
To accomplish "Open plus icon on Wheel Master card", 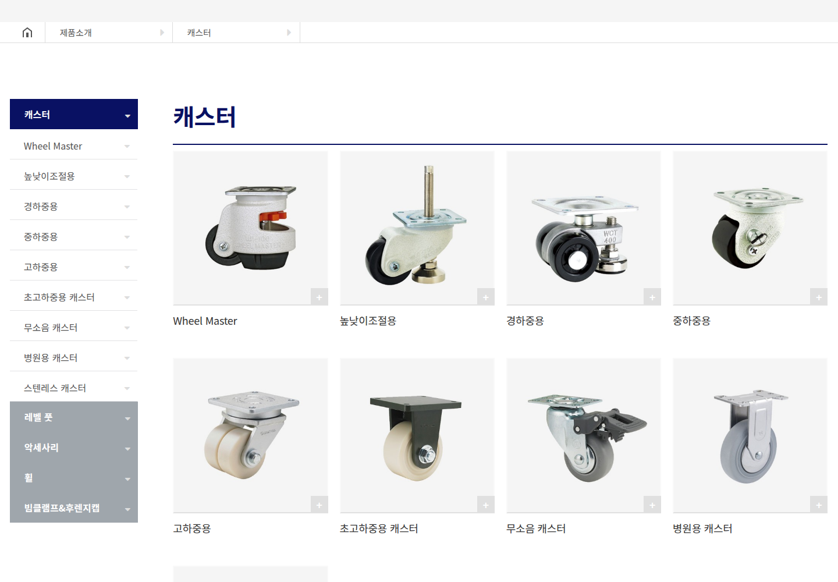I will (319, 297).
